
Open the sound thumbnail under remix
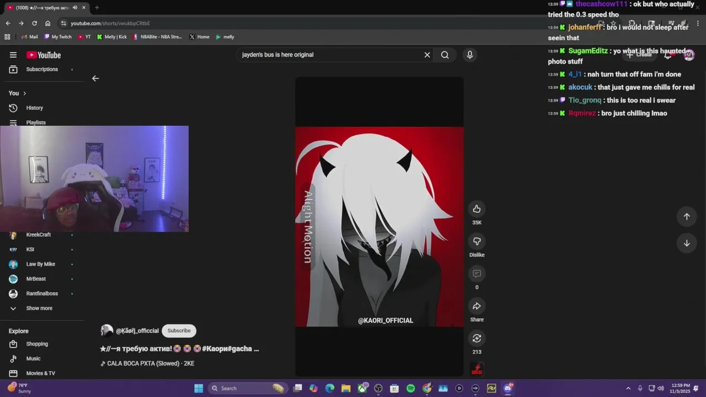[x=477, y=369]
